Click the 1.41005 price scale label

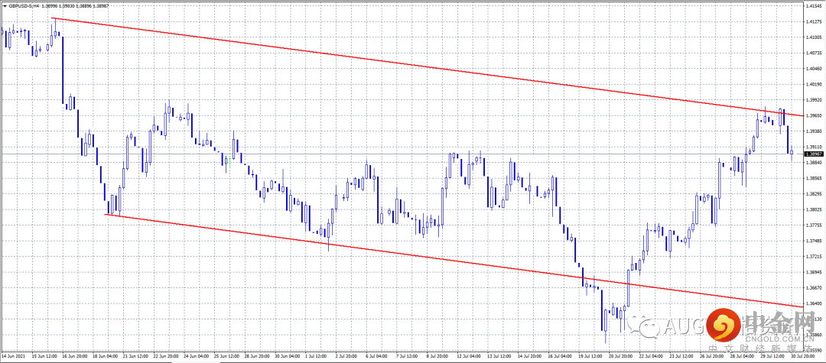[x=815, y=37]
